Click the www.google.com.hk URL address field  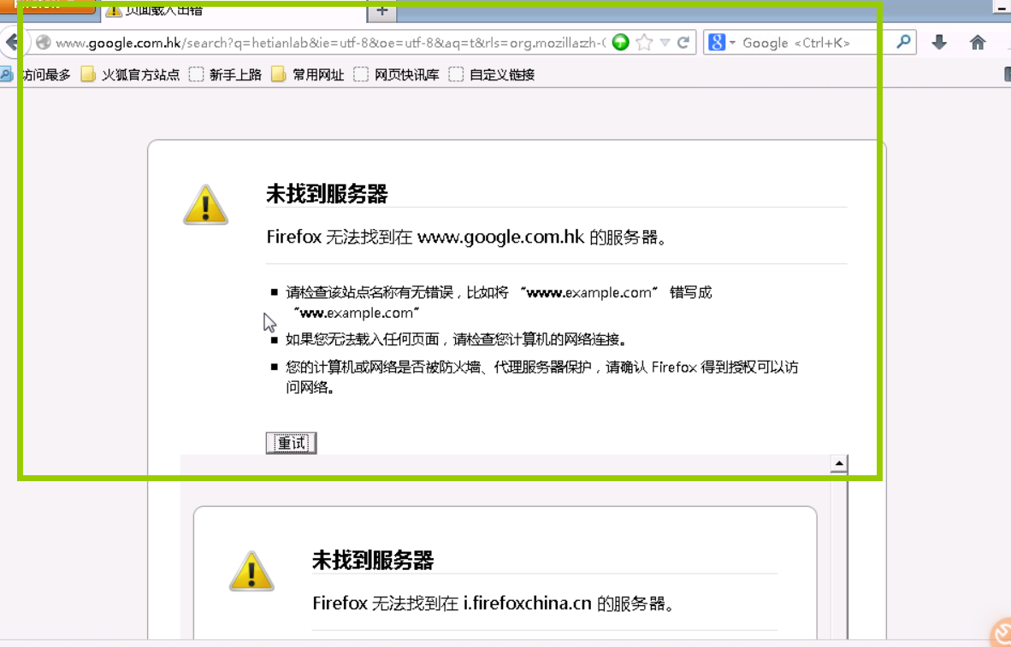[x=329, y=43]
